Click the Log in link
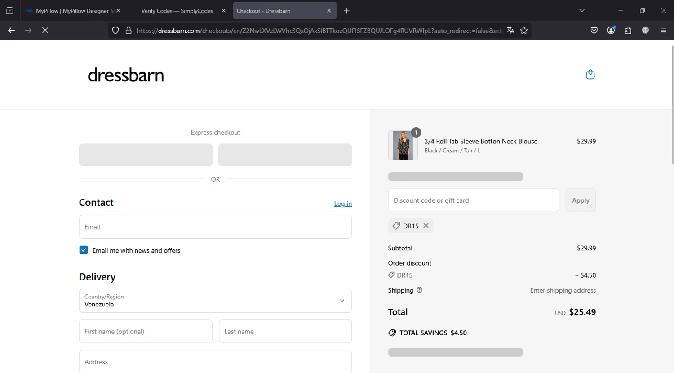674x373 pixels. 343,204
